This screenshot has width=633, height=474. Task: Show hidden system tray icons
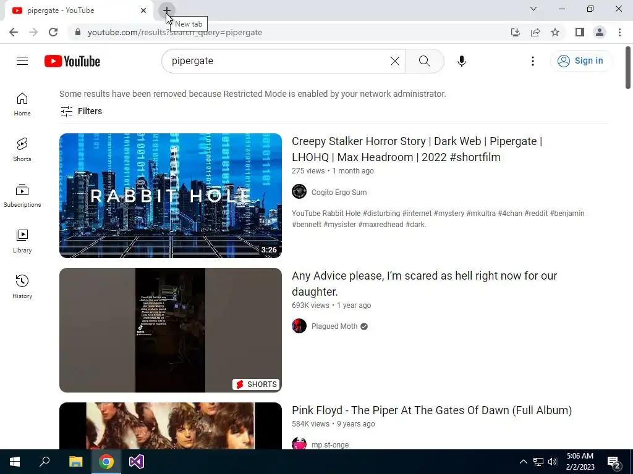point(523,462)
